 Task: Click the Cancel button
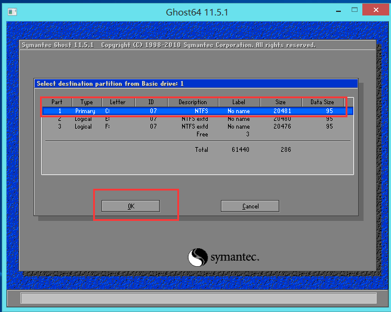pyautogui.click(x=250, y=206)
